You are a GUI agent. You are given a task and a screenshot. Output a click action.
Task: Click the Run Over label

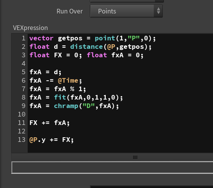[70, 11]
